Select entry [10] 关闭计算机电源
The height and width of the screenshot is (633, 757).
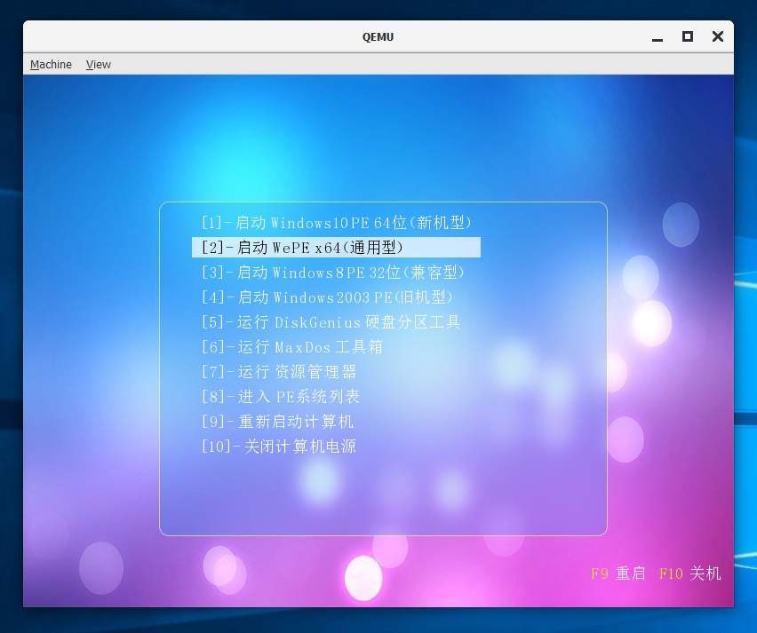point(279,447)
